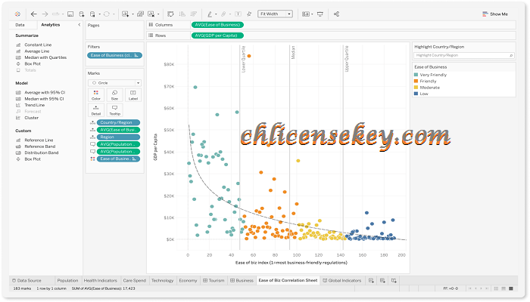Viewport: 530px width, 302px height.
Task: Collapse the side pane with the chevron
Action: coord(79,25)
